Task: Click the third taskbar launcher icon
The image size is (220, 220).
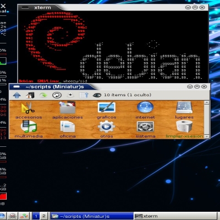Action: click(24, 216)
